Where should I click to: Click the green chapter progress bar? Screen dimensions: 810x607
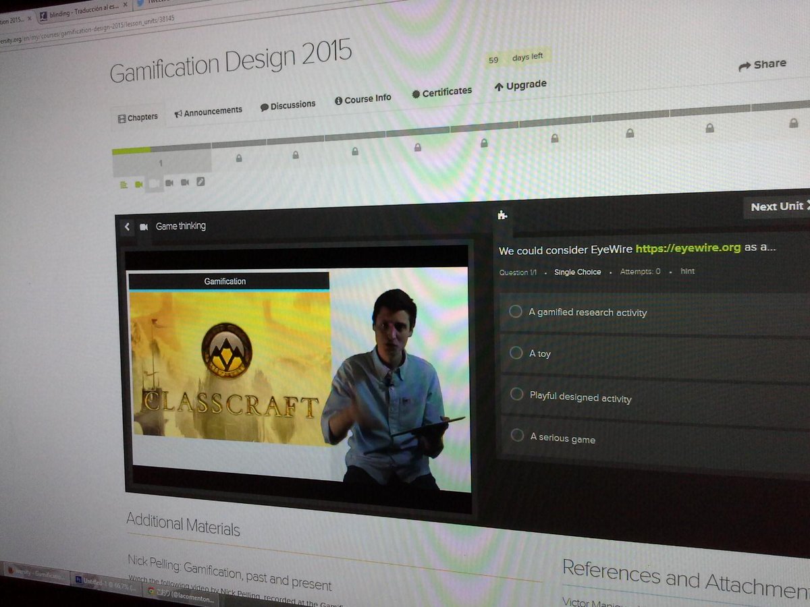(131, 150)
